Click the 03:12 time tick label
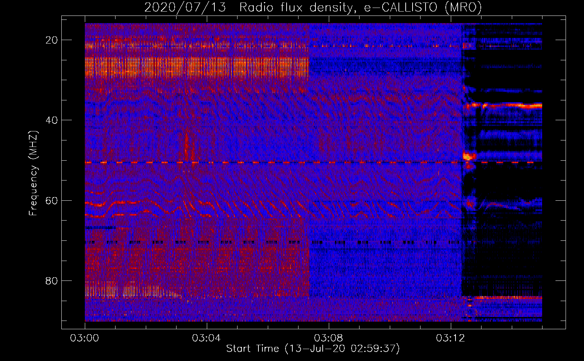Image resolution: width=584 pixels, height=361 pixels. (x=450, y=338)
